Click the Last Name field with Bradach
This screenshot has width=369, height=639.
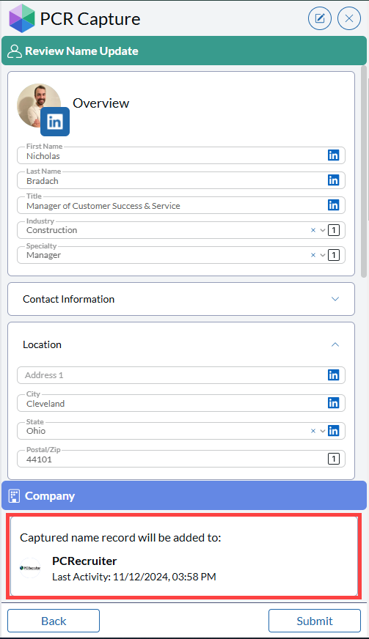point(181,180)
